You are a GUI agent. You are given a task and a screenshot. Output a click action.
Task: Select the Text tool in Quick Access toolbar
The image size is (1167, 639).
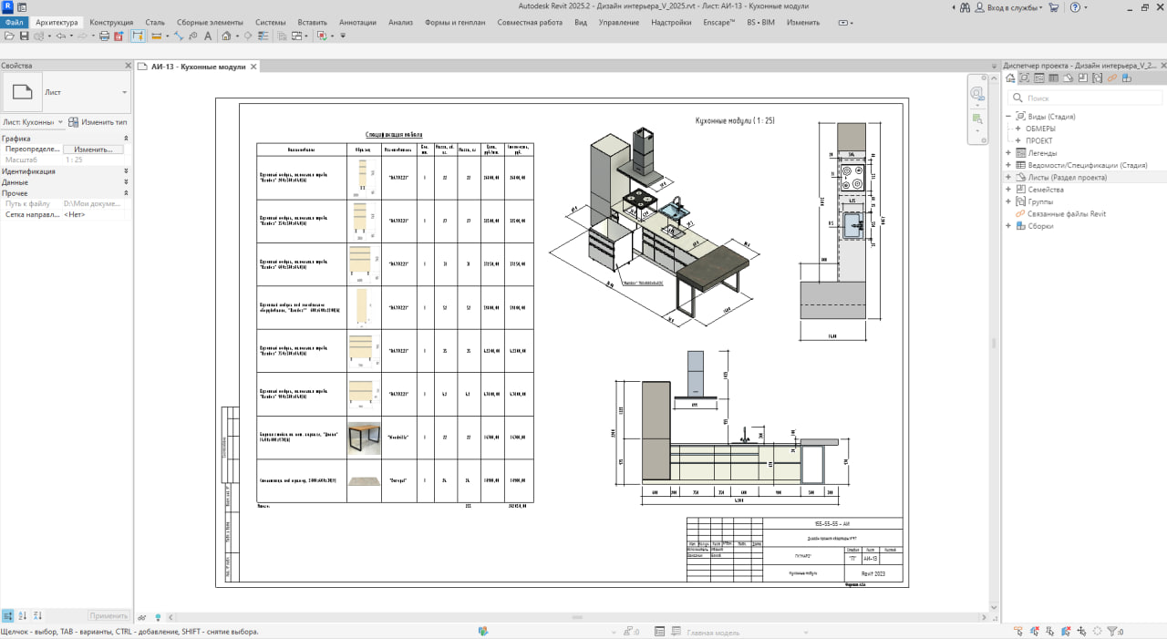pos(207,36)
